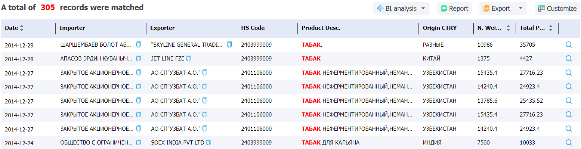Click origin country КИТАЙ
Screen dimensions: 581x149
point(432,59)
